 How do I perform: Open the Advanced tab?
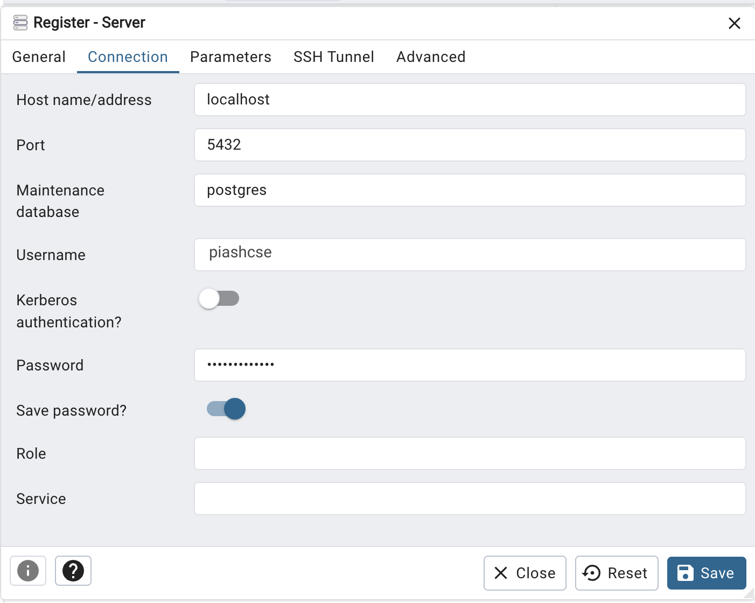[x=431, y=57]
